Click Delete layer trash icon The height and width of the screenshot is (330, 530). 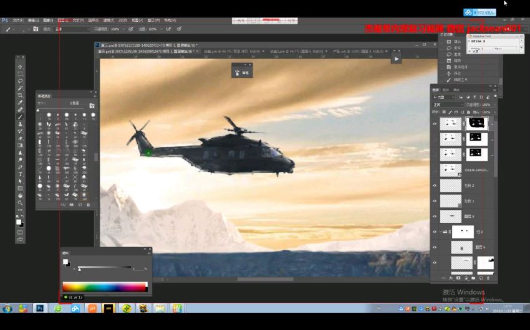[x=488, y=278]
